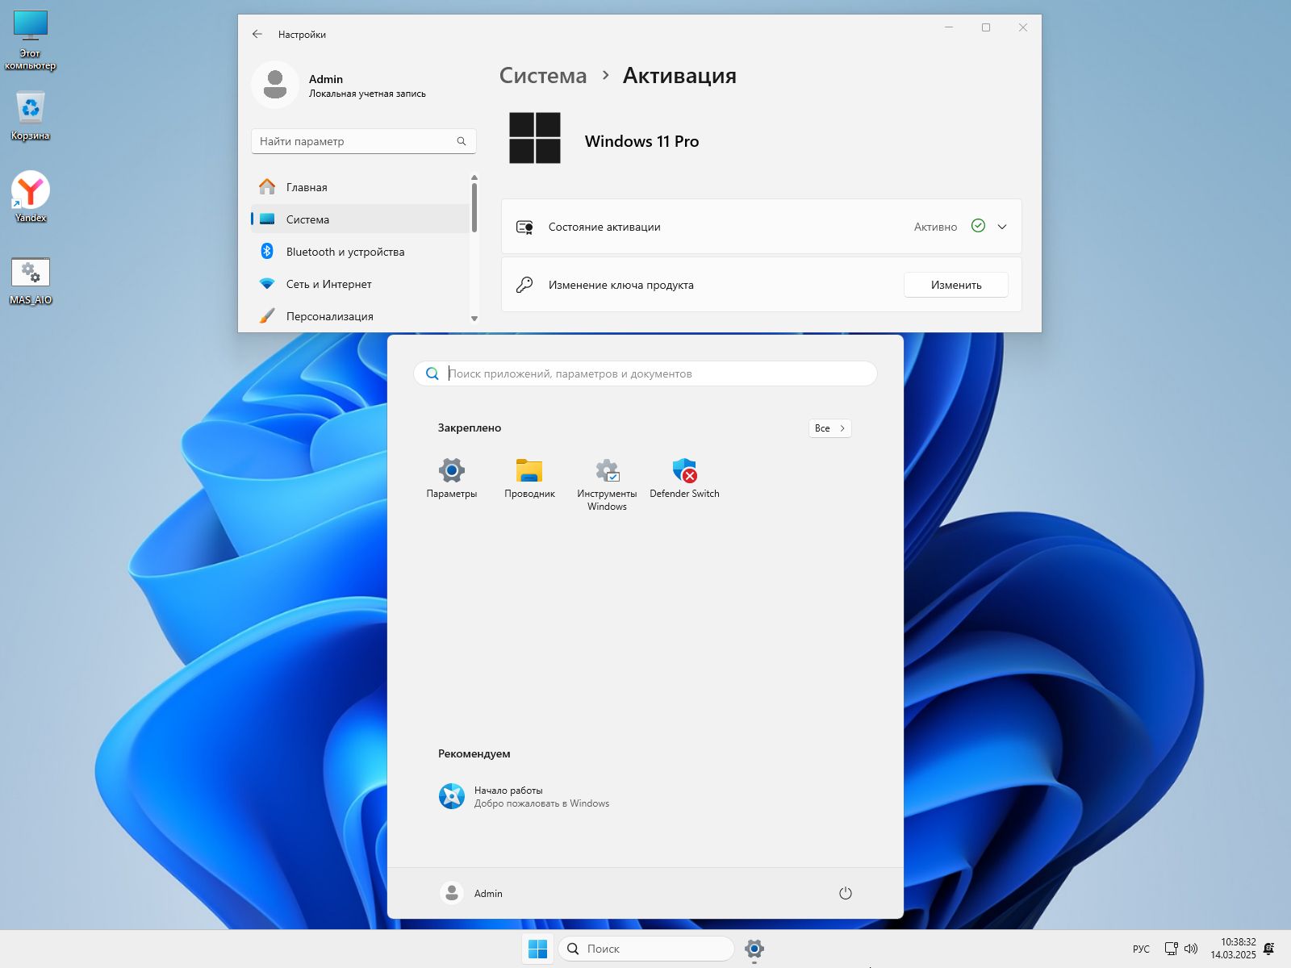The image size is (1291, 968).
Task: Open Admin user menu in Start
Action: tap(472, 893)
